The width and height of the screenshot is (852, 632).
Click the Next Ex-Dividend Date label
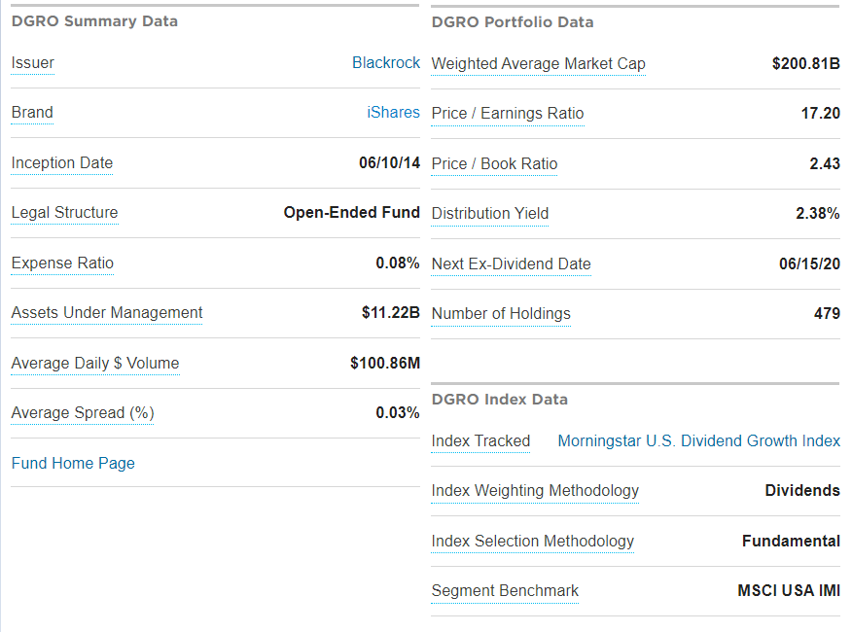[x=511, y=263]
